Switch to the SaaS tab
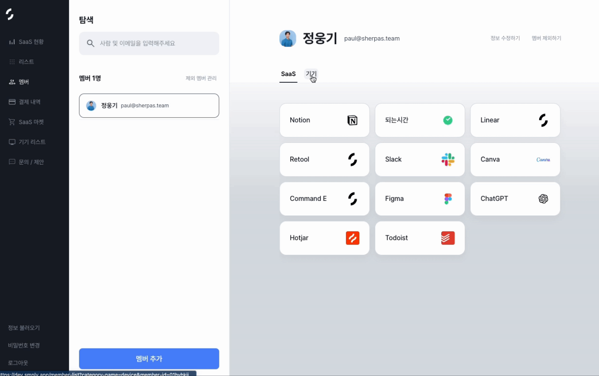Image resolution: width=599 pixels, height=376 pixels. click(x=288, y=74)
